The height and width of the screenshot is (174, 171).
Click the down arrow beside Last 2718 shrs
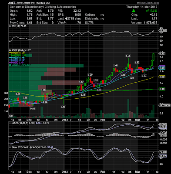pos(66,19)
